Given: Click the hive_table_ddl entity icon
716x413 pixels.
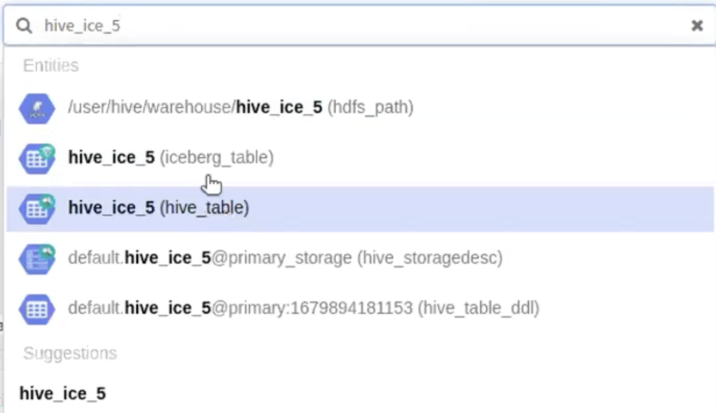Looking at the screenshot, I should pyautogui.click(x=37, y=309).
